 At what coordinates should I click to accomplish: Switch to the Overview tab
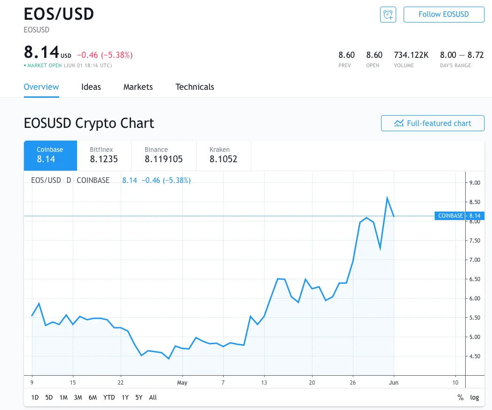pyautogui.click(x=41, y=87)
